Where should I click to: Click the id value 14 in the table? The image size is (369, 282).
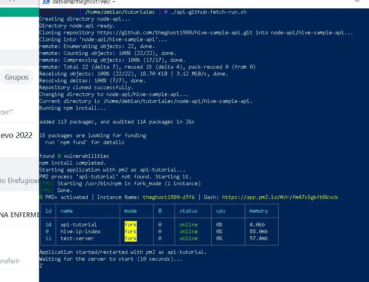click(48, 224)
